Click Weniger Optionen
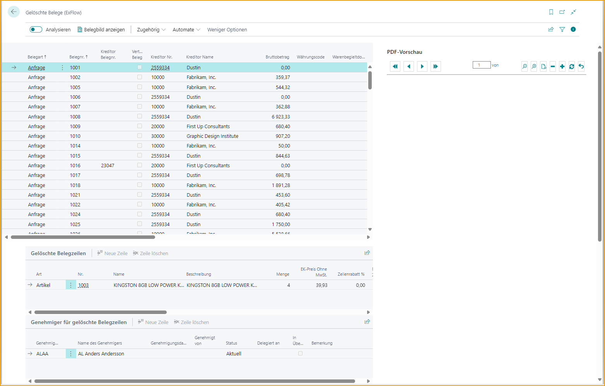This screenshot has height=386, width=605. pyautogui.click(x=227, y=30)
